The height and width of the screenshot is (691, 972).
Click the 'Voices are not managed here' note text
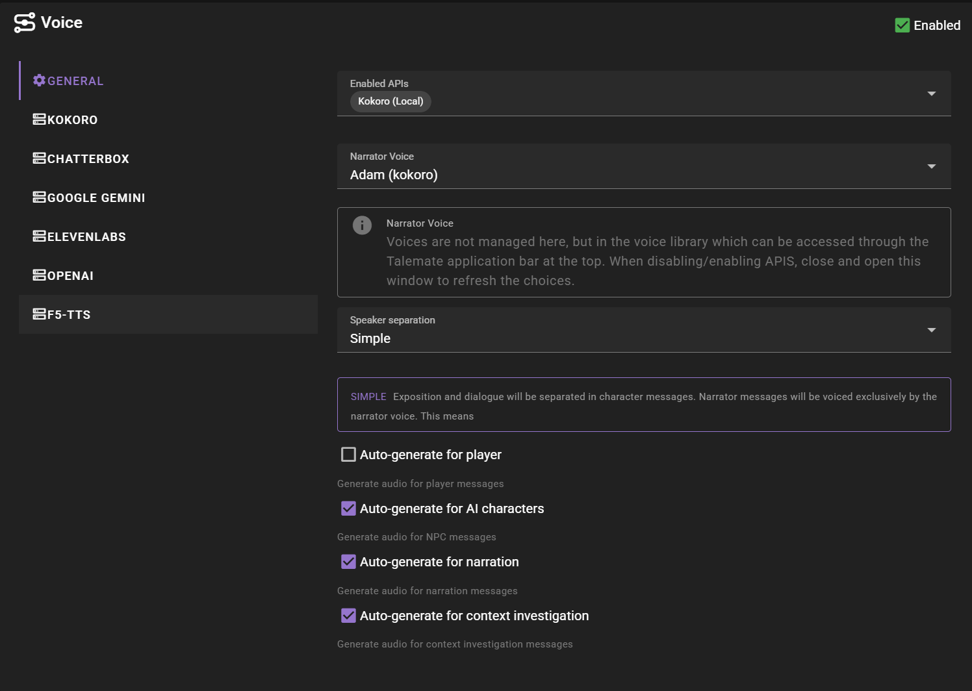click(x=658, y=261)
